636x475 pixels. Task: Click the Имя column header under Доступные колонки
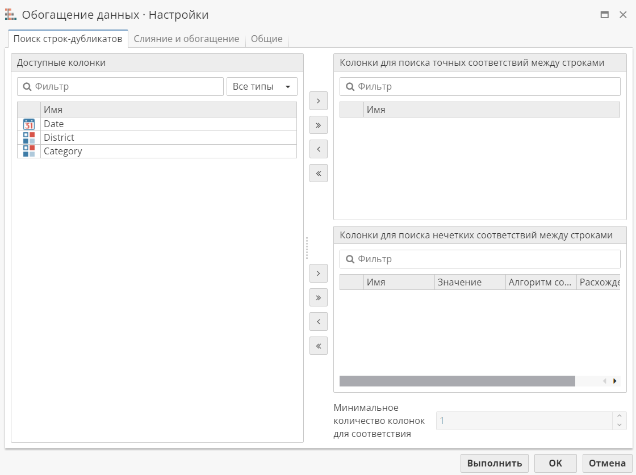click(x=54, y=108)
